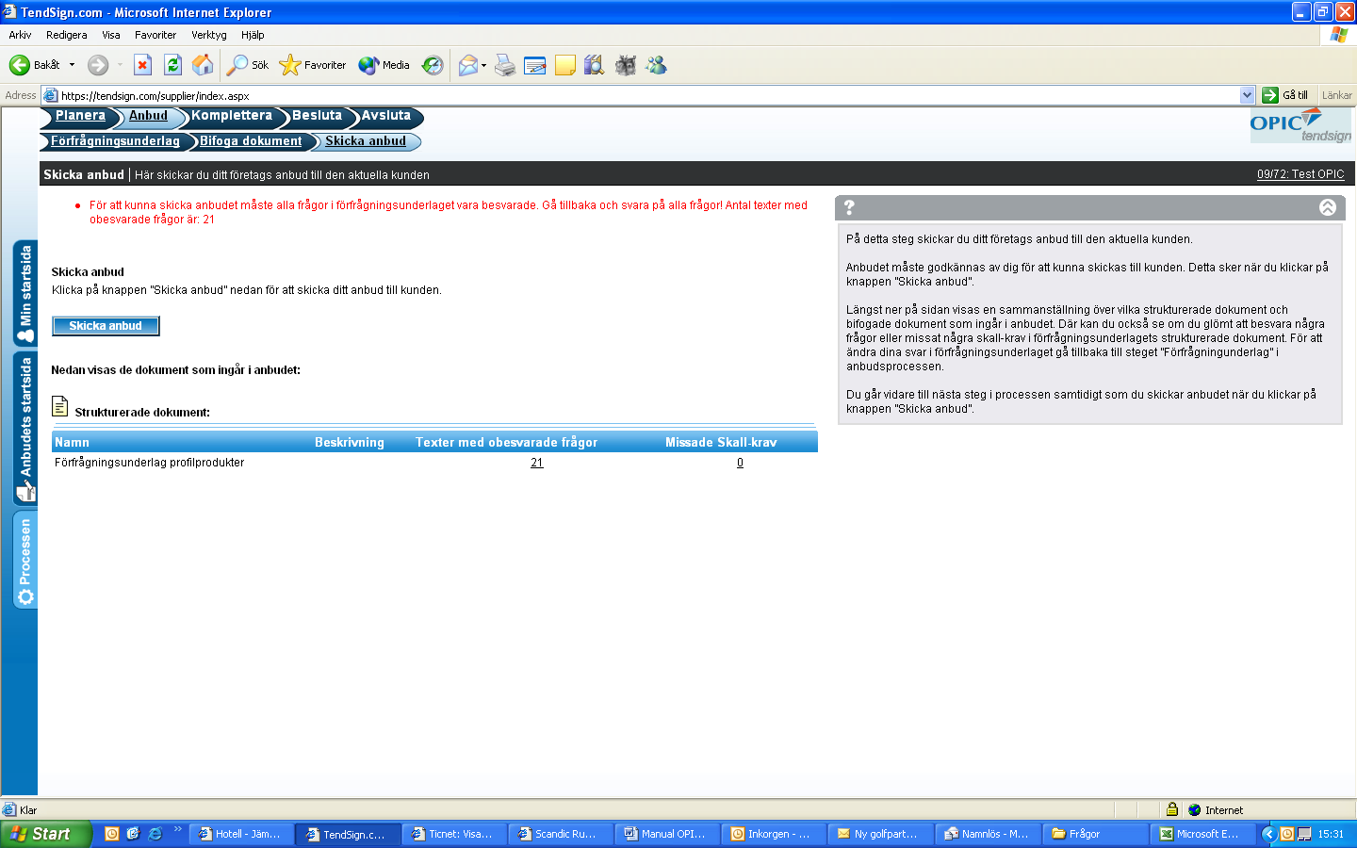Click the address bar URL field

(x=641, y=95)
